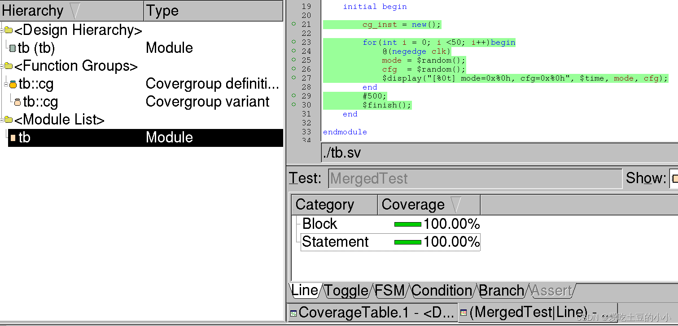Click the 'cfg = $random();' source line
The image size is (678, 326).
click(x=424, y=69)
